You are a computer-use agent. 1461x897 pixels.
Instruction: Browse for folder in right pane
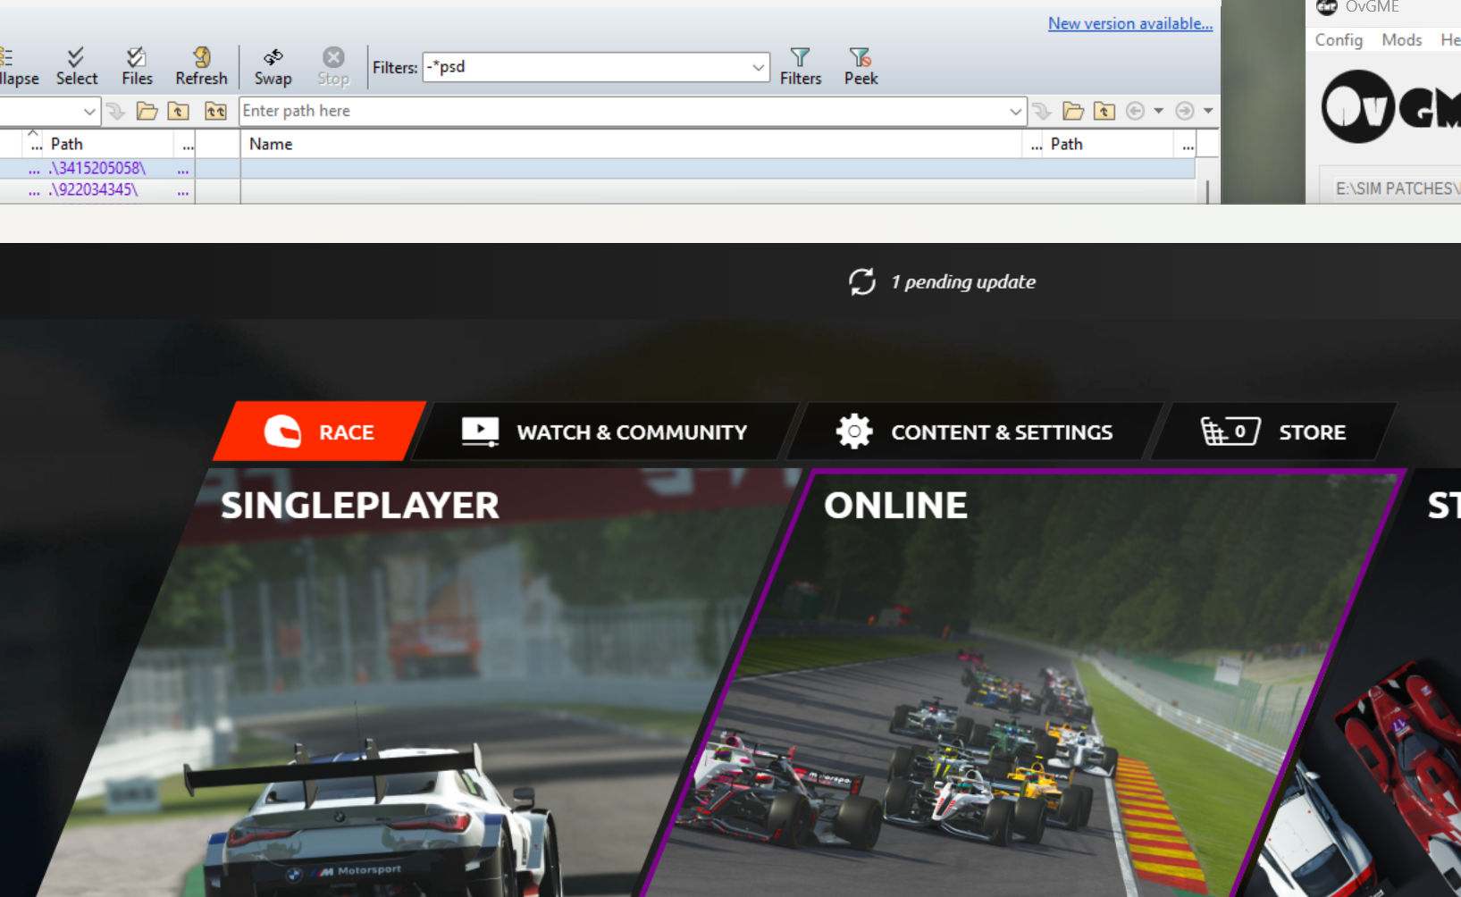coord(1073,111)
